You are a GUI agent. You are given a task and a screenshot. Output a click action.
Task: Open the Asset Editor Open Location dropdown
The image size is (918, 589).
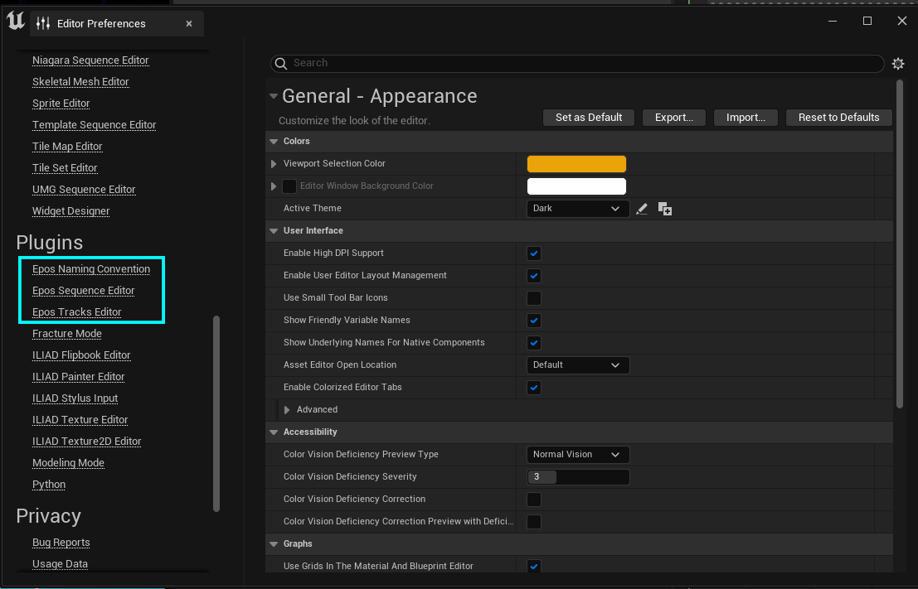[578, 365]
